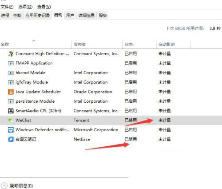The height and width of the screenshot is (189, 222).
Task: Click 已禁用 status in 有道云笔记 row
Action: 131,139
